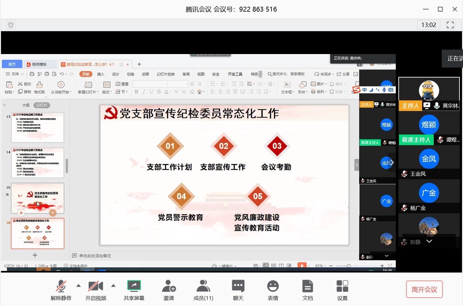Viewport: 463px width, 306px height.
Task: Select slide 15 thumbnail
Action: (x=38, y=198)
